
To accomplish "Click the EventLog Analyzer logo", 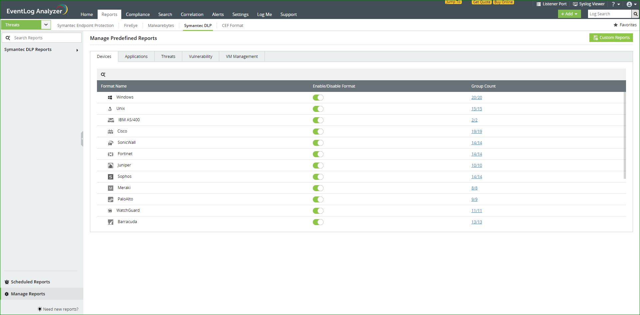I will pos(37,10).
